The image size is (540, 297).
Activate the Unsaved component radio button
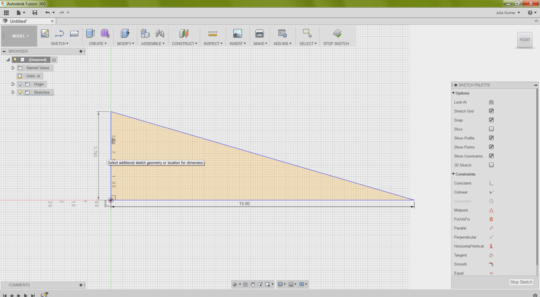(x=54, y=60)
